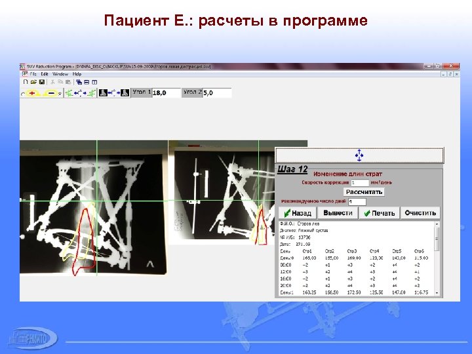This screenshot has width=472, height=354.
Task: Tile windows vertically via toolbar icon
Action: tap(94, 82)
